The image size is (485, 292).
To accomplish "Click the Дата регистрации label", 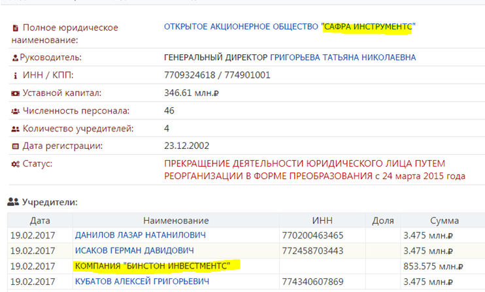I will click(x=63, y=146).
